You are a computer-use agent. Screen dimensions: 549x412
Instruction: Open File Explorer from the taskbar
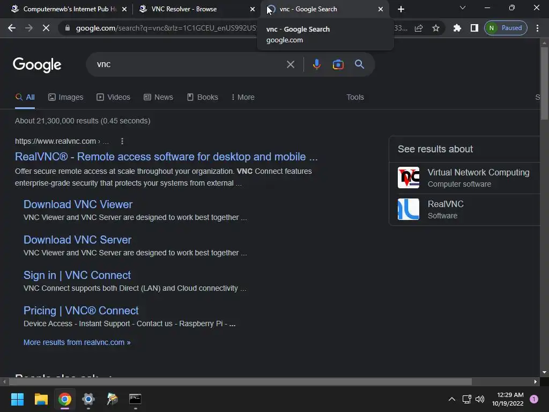pos(41,399)
